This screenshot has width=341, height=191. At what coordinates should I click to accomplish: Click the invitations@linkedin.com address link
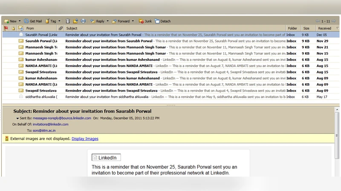pos(50,124)
